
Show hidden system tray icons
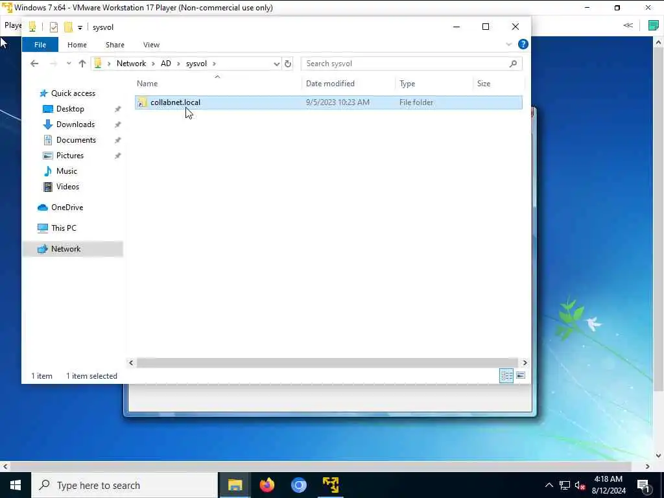(x=549, y=485)
